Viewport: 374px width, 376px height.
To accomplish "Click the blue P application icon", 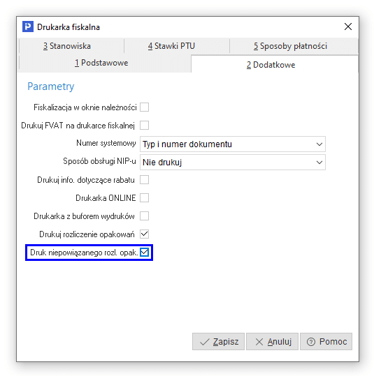I will click(x=28, y=27).
